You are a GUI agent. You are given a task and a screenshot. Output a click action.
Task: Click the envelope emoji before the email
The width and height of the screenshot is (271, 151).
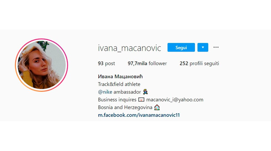141,100
